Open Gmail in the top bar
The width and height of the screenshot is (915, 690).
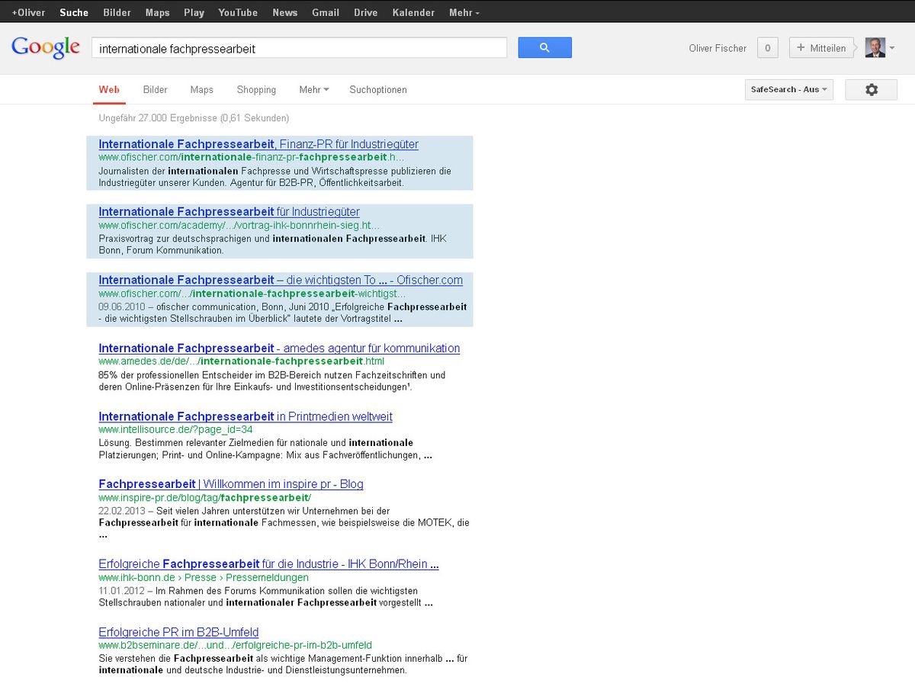pos(326,12)
